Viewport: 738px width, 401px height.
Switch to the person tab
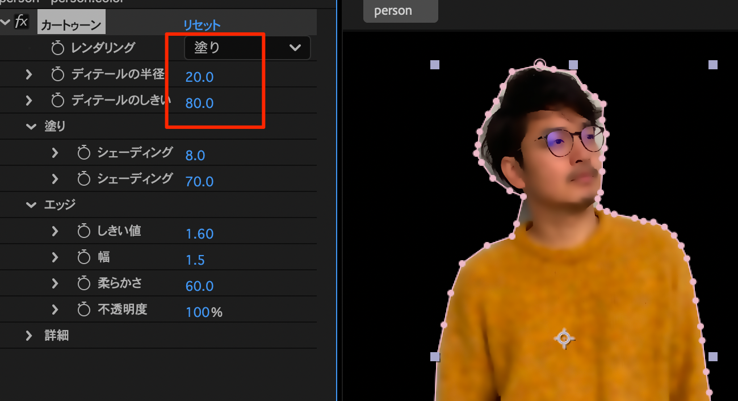[393, 11]
